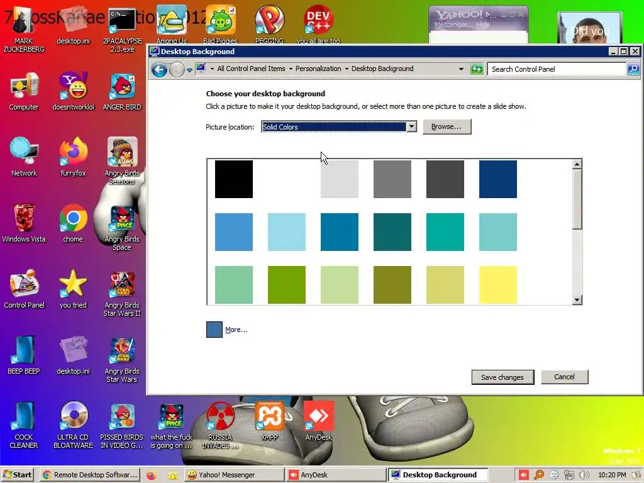Select the furryfox Firefox shortcut

(73, 157)
